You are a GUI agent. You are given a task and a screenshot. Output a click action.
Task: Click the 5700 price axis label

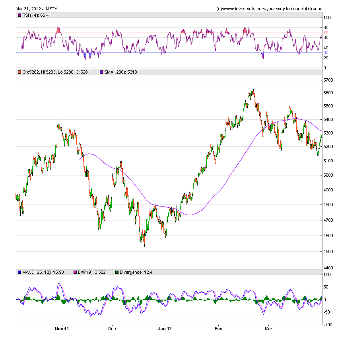pos(328,80)
